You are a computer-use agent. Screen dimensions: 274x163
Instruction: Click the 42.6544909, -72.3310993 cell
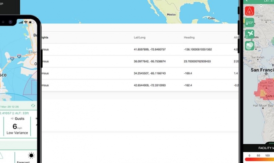[x=149, y=85]
